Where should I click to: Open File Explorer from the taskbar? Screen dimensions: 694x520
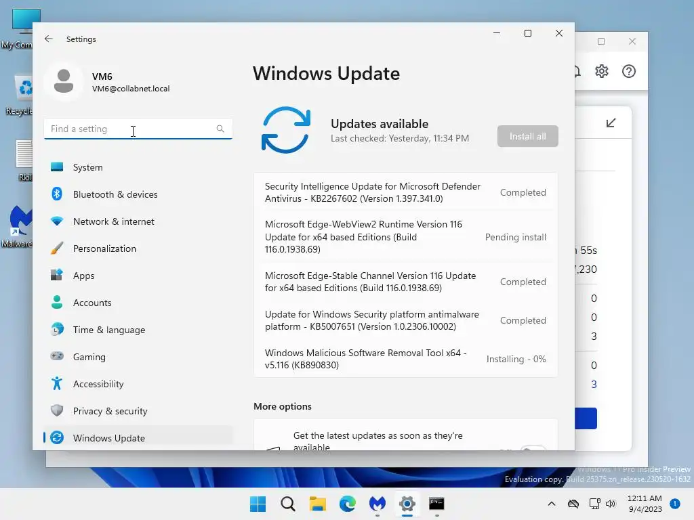(x=317, y=504)
